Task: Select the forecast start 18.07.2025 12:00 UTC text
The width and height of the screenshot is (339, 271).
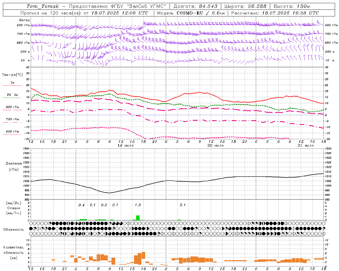Action: [x=120, y=13]
